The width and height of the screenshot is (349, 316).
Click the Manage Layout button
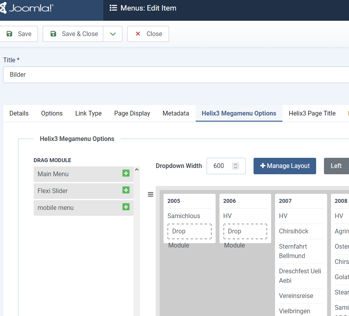284,166
